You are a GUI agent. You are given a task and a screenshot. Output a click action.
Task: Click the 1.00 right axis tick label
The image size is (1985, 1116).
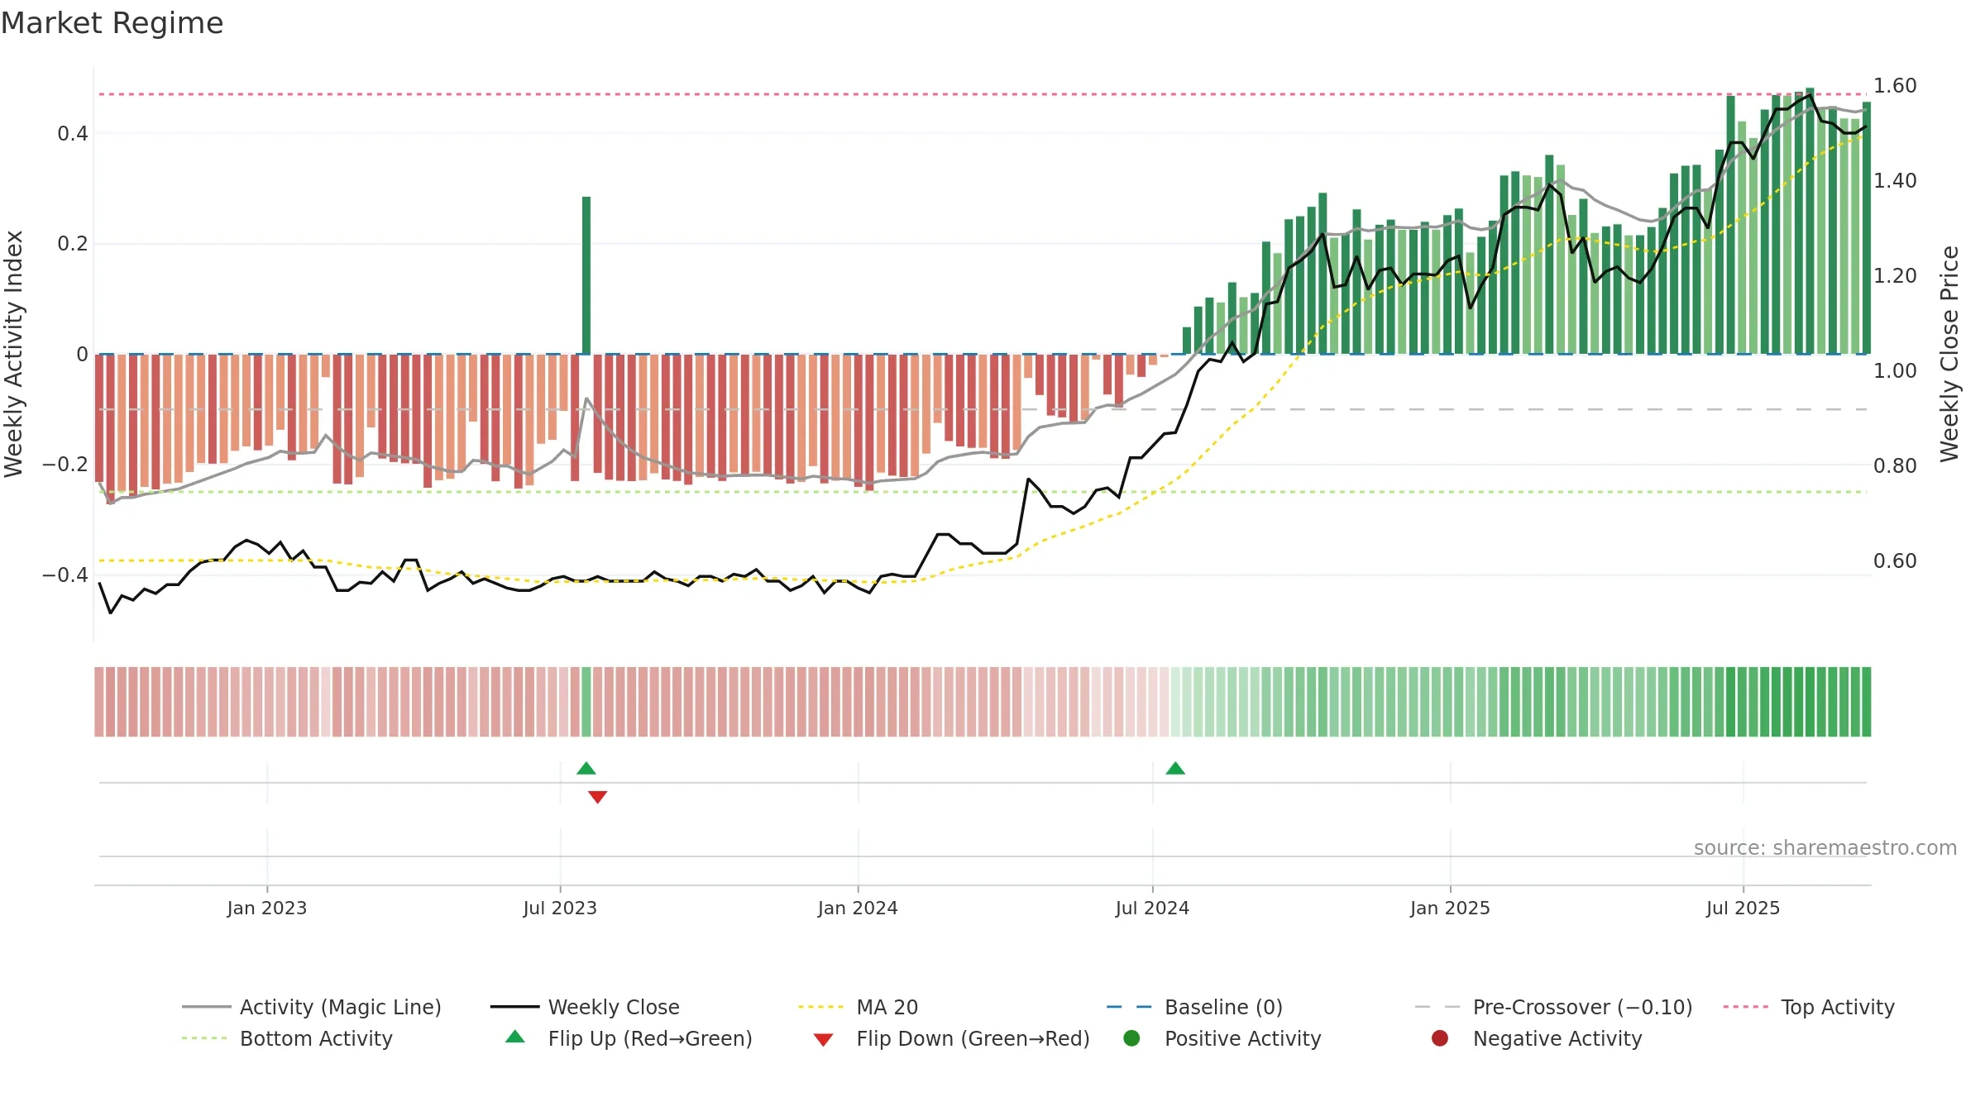click(x=1895, y=370)
